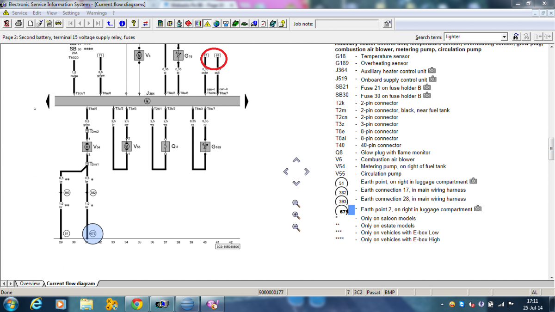Image resolution: width=555 pixels, height=312 pixels.
Task: Click the car vehicle icon in toolbar
Action: click(58, 23)
